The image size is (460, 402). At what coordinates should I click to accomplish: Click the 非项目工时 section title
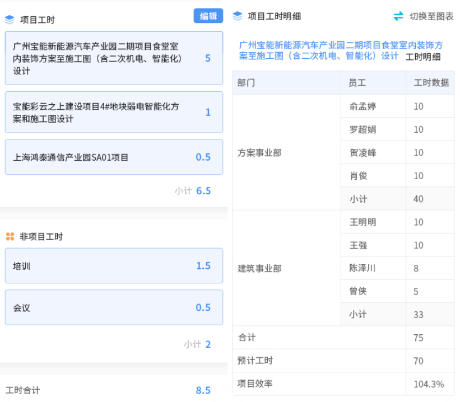click(x=41, y=237)
